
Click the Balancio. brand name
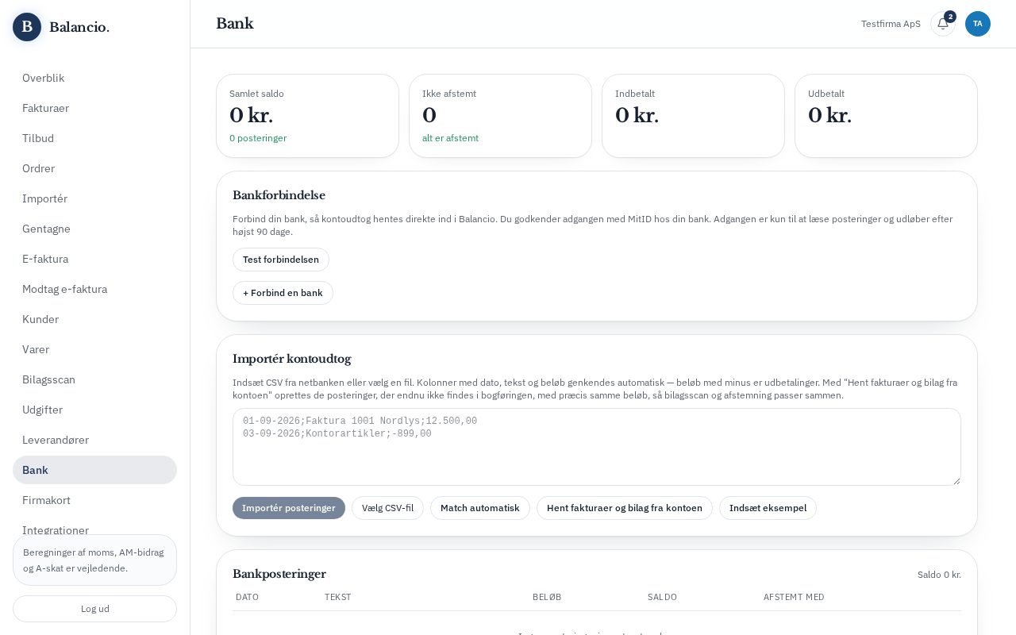point(79,27)
